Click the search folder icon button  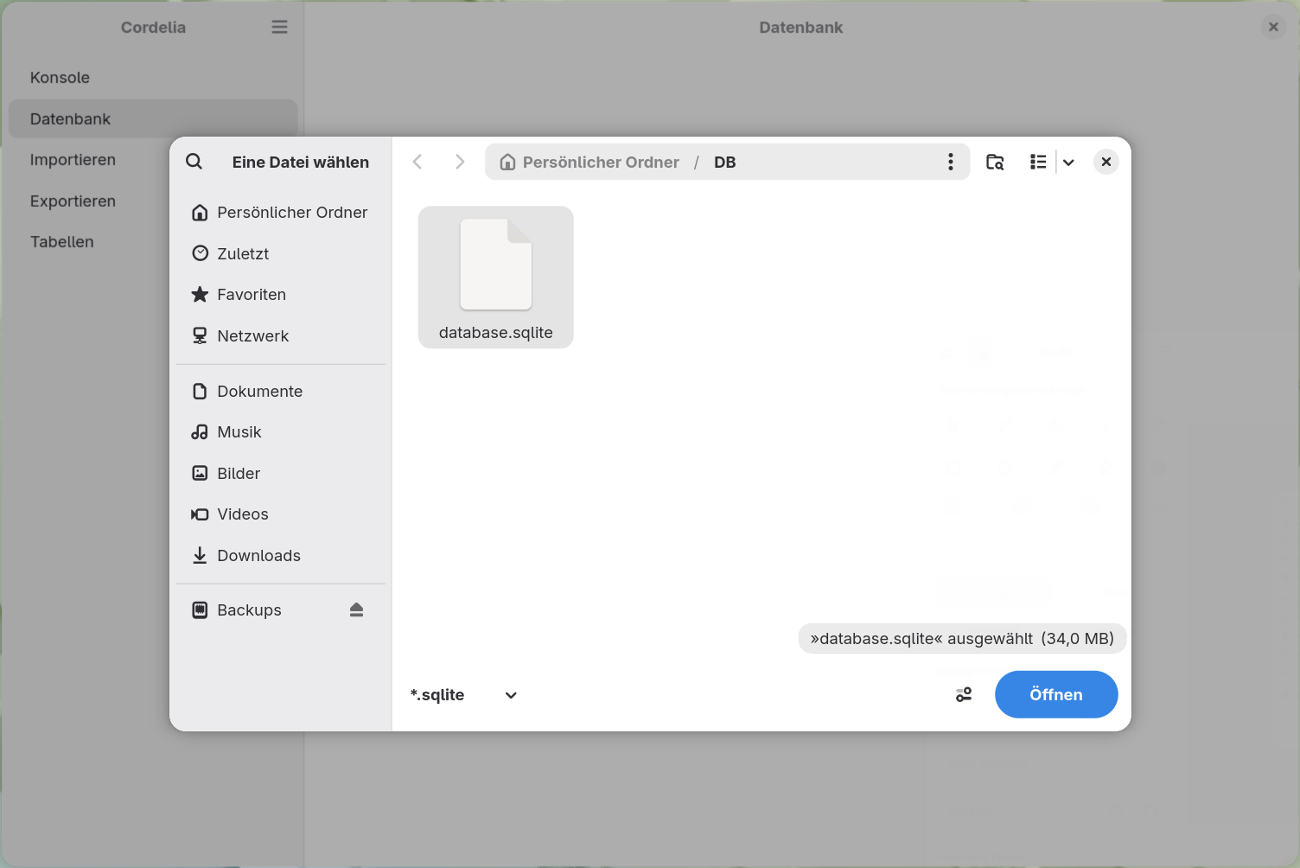point(995,162)
